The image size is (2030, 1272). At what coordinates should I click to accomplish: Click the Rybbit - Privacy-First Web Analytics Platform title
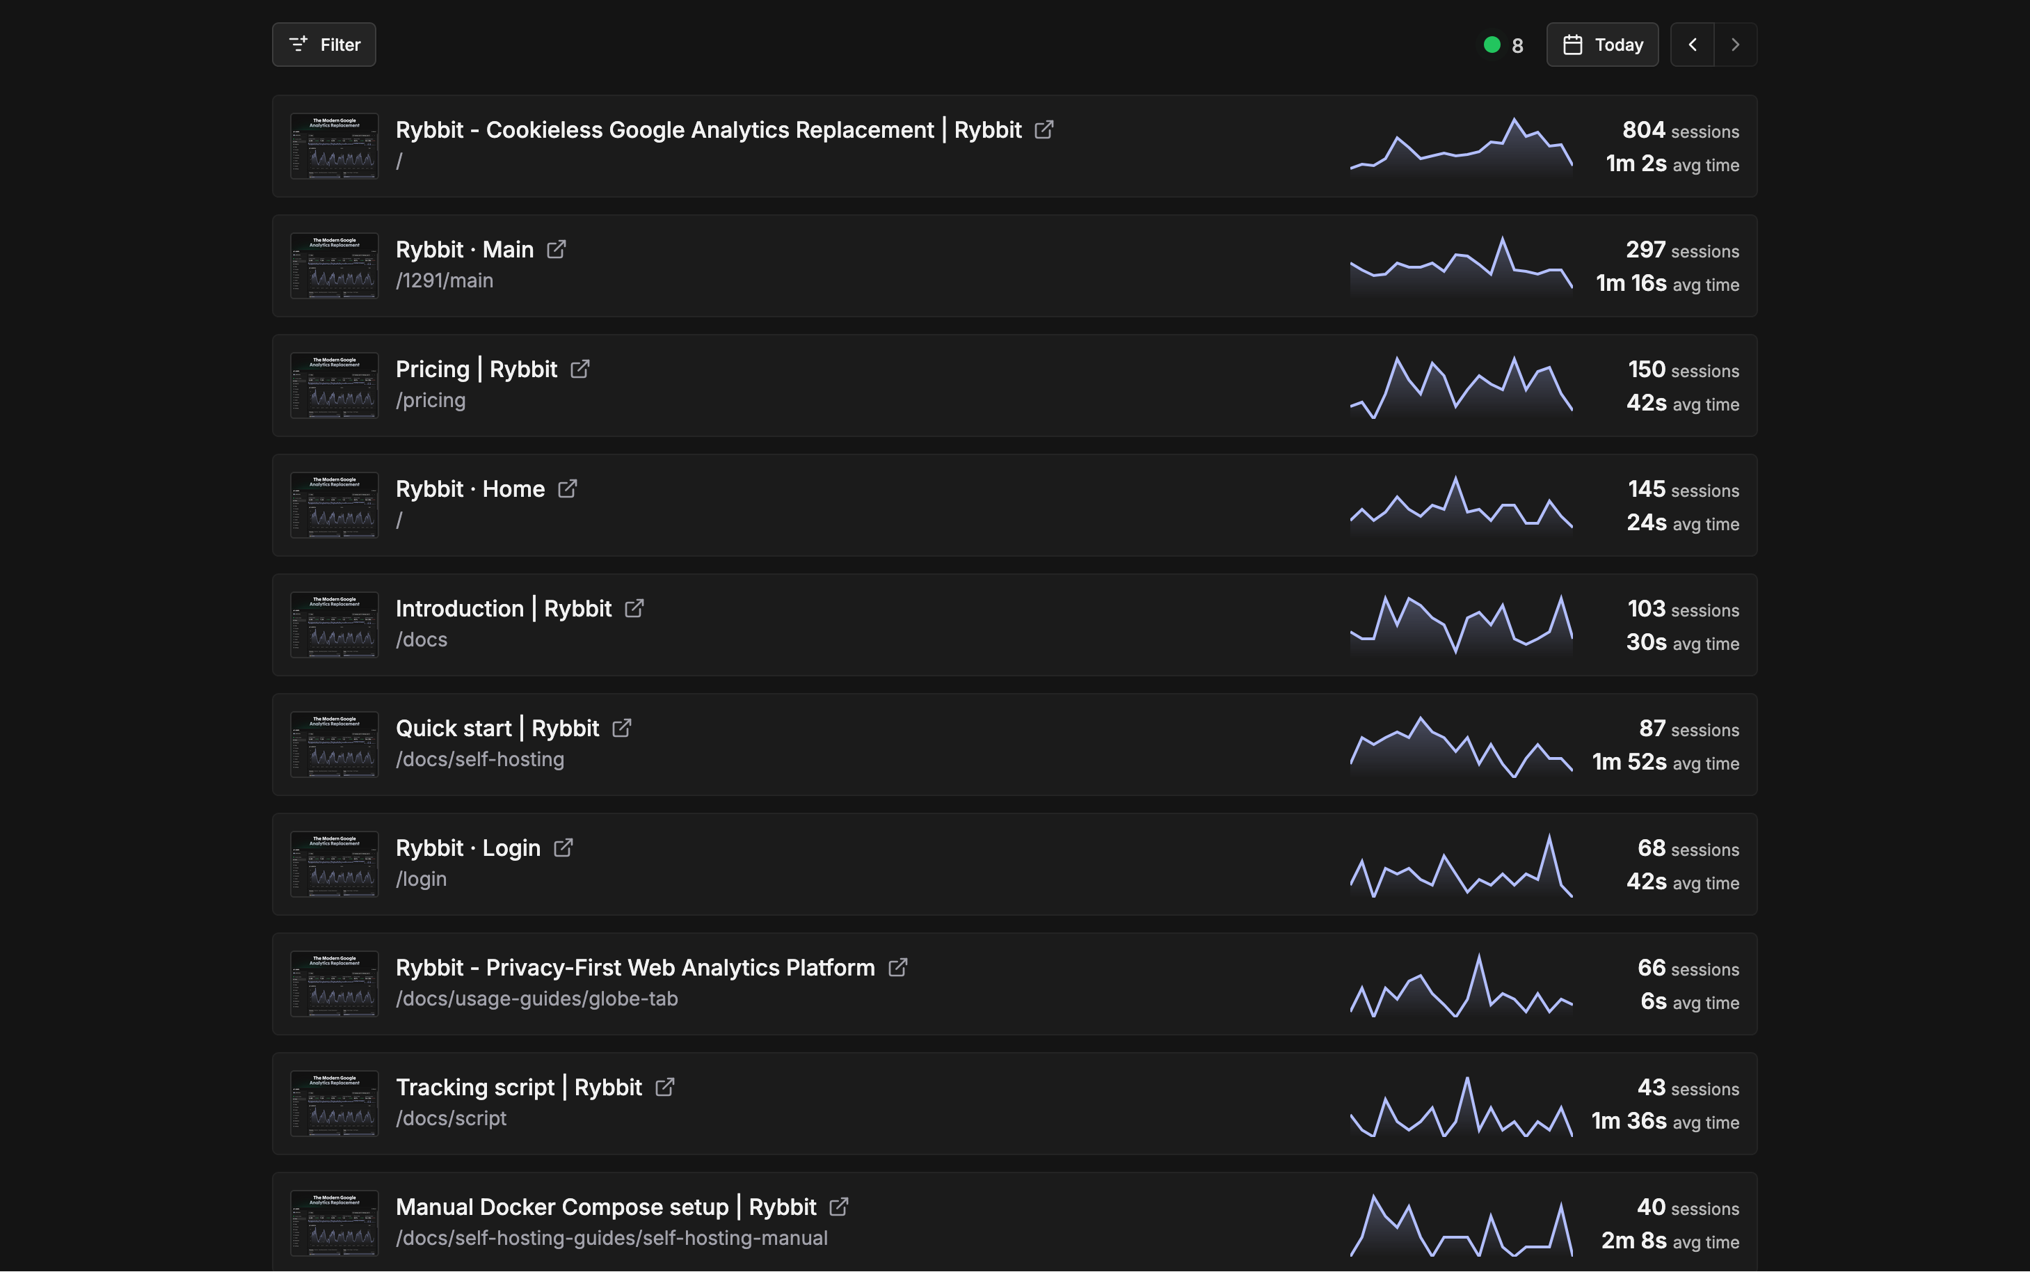tap(635, 967)
